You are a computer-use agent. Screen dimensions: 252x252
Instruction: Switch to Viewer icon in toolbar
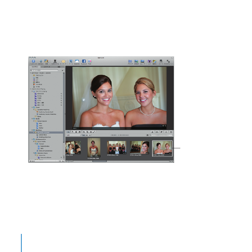[x=142, y=61]
